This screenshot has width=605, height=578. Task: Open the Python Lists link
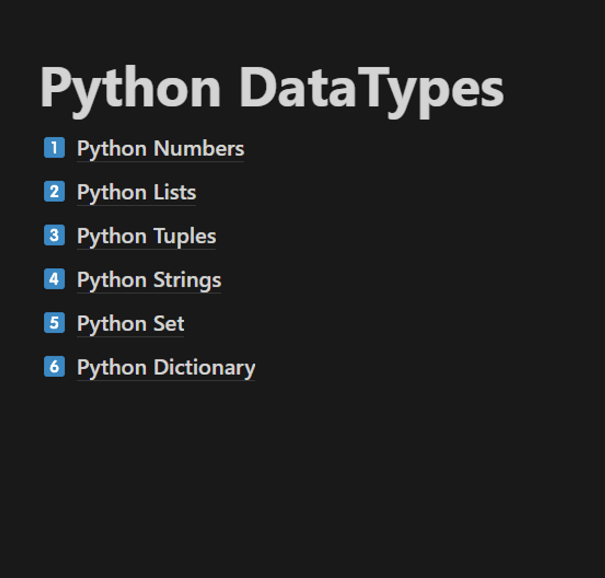(136, 193)
